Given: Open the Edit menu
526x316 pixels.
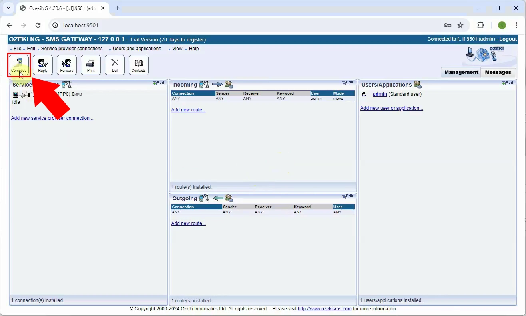Looking at the screenshot, I should 31,49.
